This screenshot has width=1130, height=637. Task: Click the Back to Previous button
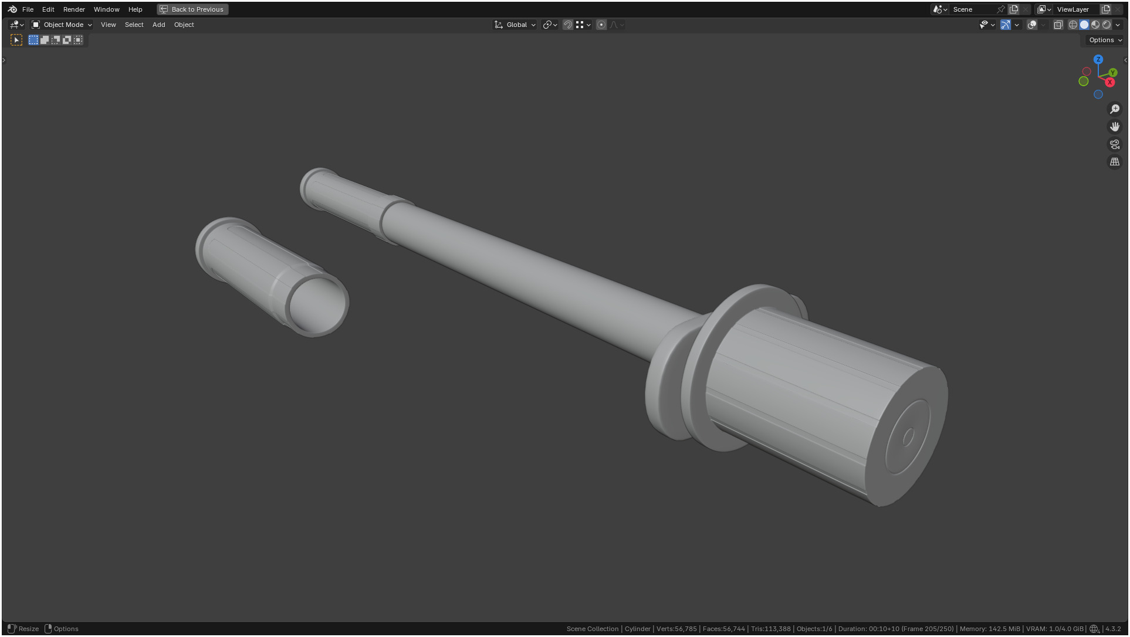point(193,9)
